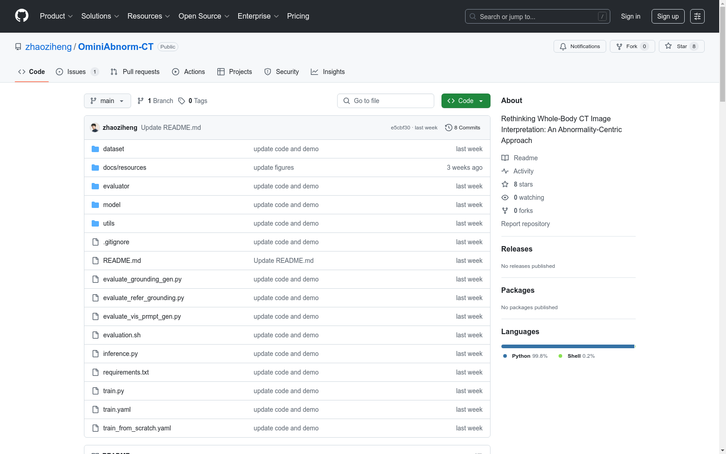This screenshot has height=454, width=726.
Task: Click the branch icon beside 1 Branch
Action: coord(141,101)
